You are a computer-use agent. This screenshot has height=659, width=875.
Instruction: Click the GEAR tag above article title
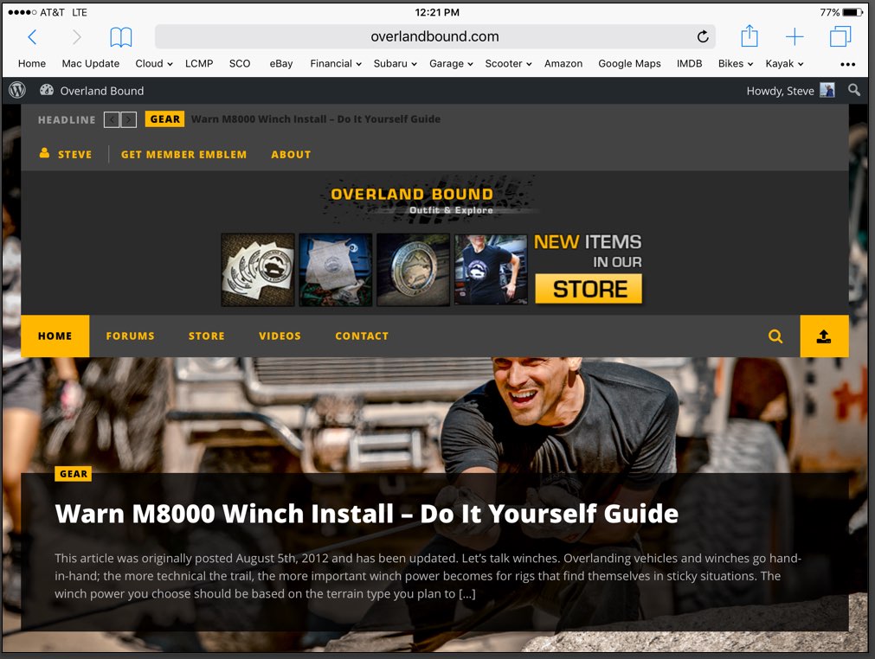click(x=73, y=474)
